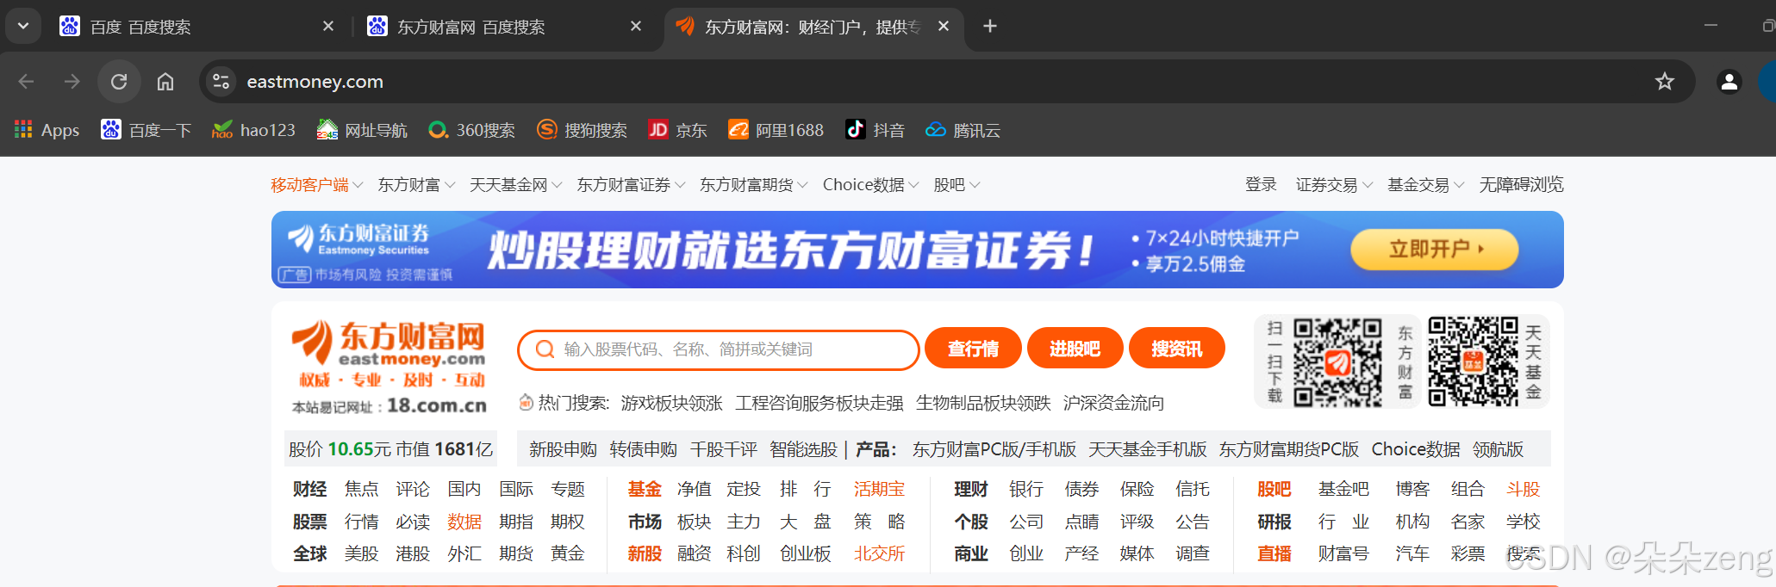
Task: Open hot search 沪深资金流向
Action: [1113, 403]
